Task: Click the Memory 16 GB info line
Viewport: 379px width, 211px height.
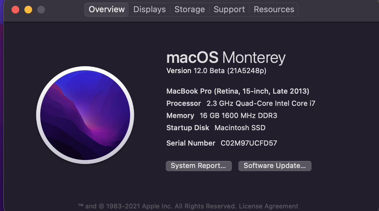Action: click(222, 116)
